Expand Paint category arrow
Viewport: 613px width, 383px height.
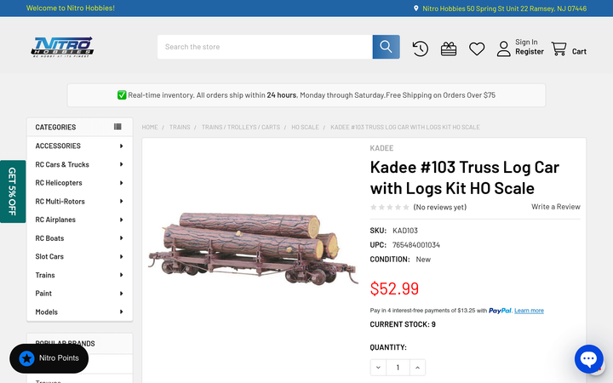pos(121,294)
